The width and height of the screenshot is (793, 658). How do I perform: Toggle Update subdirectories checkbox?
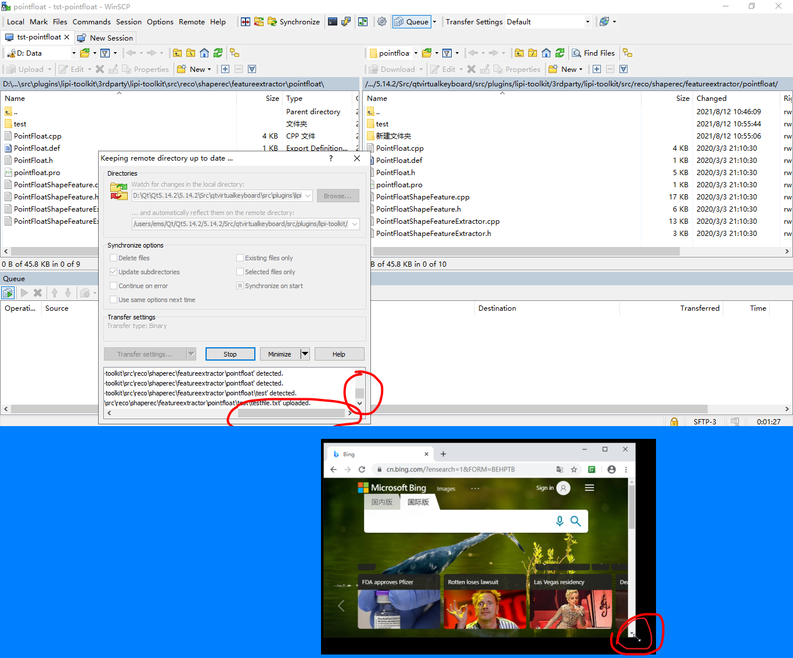coord(114,272)
